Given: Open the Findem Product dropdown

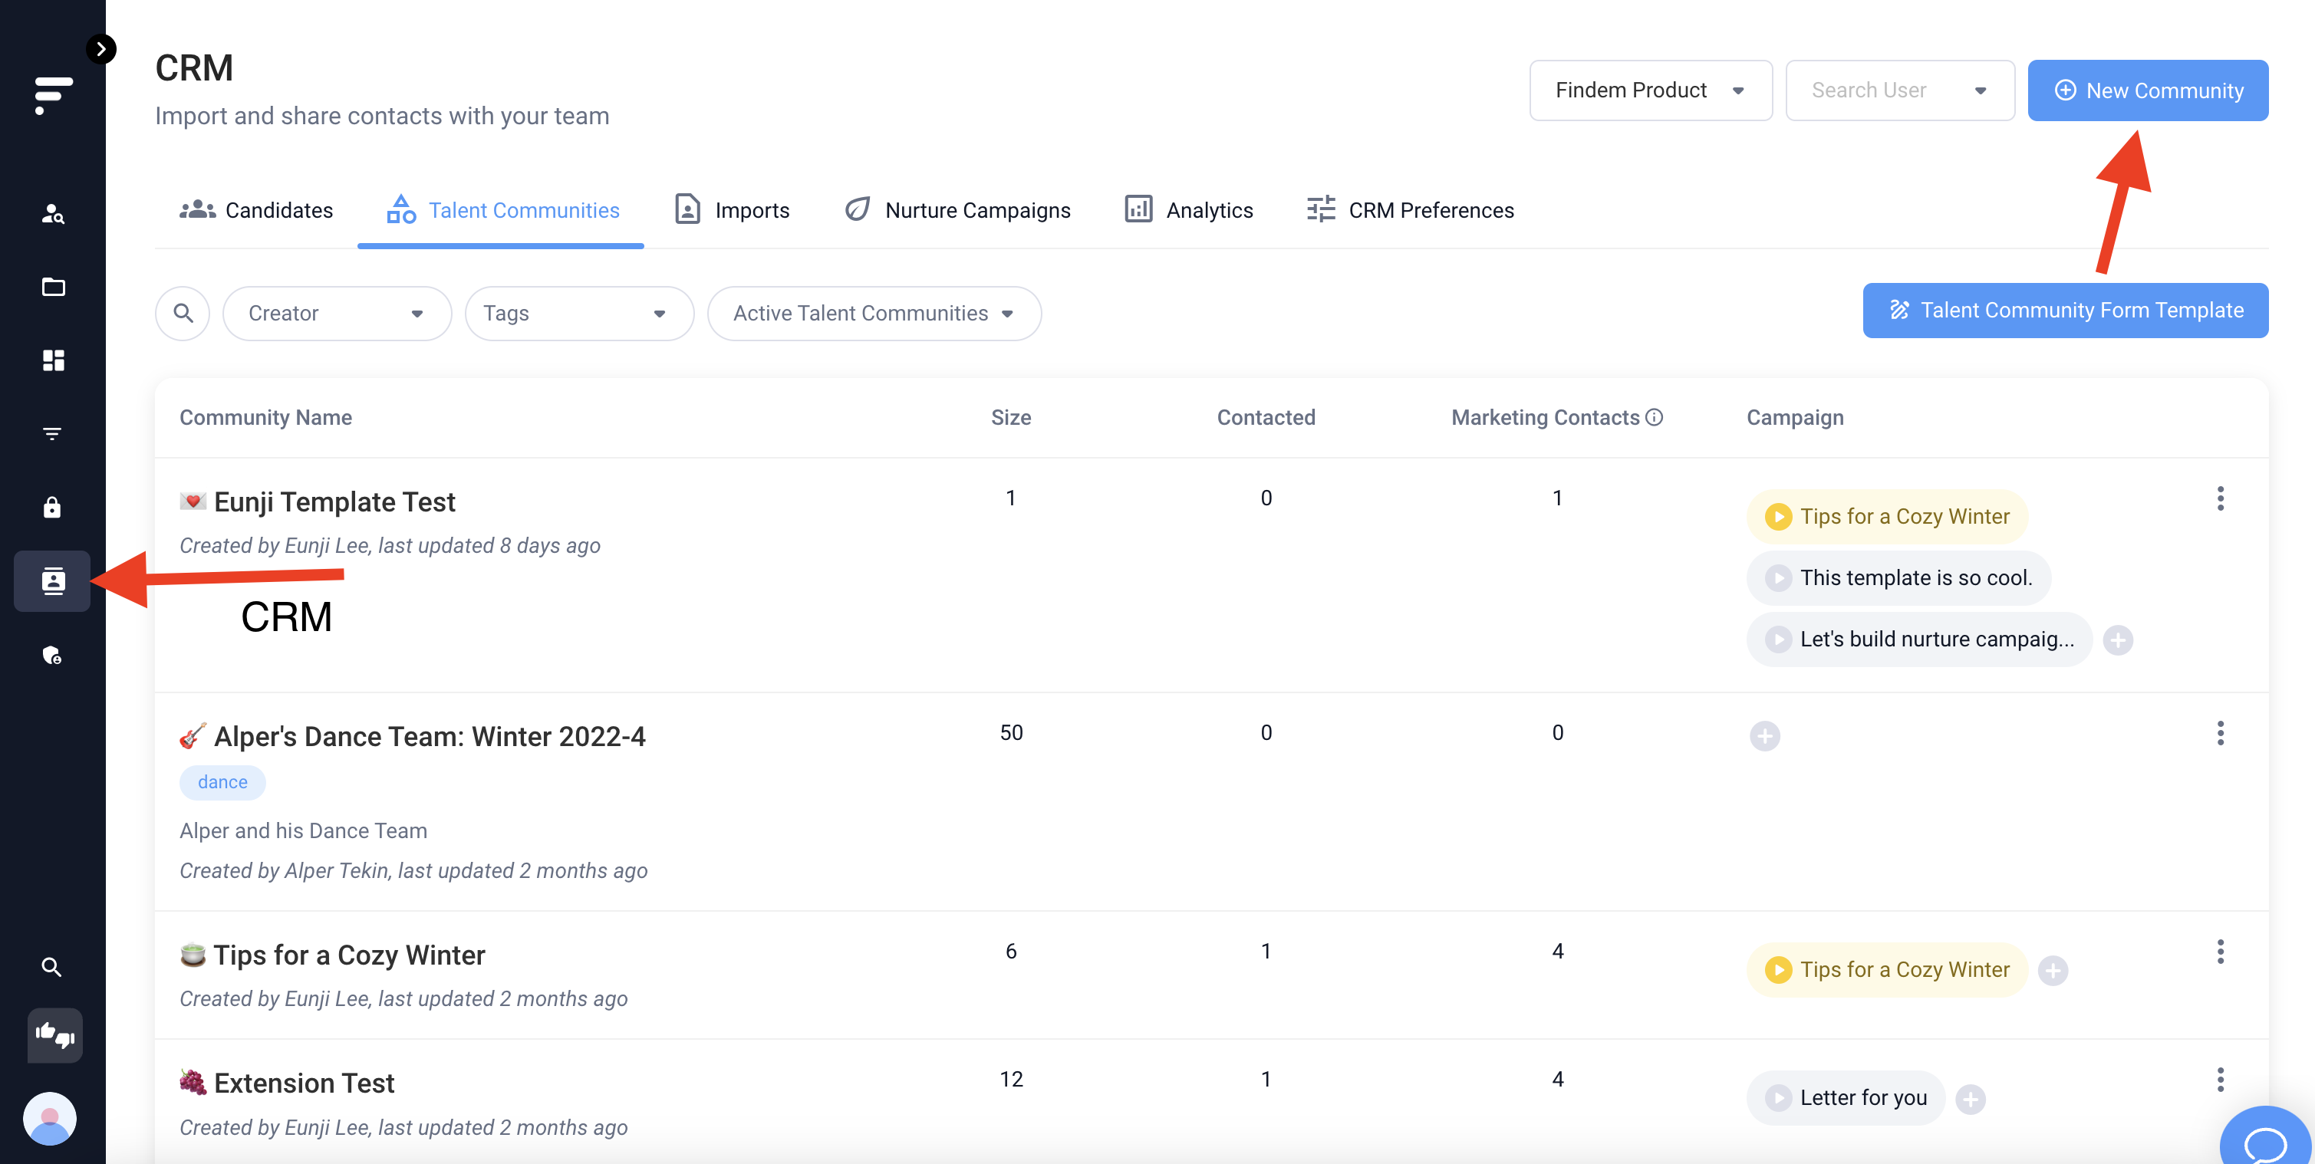Looking at the screenshot, I should coord(1651,90).
